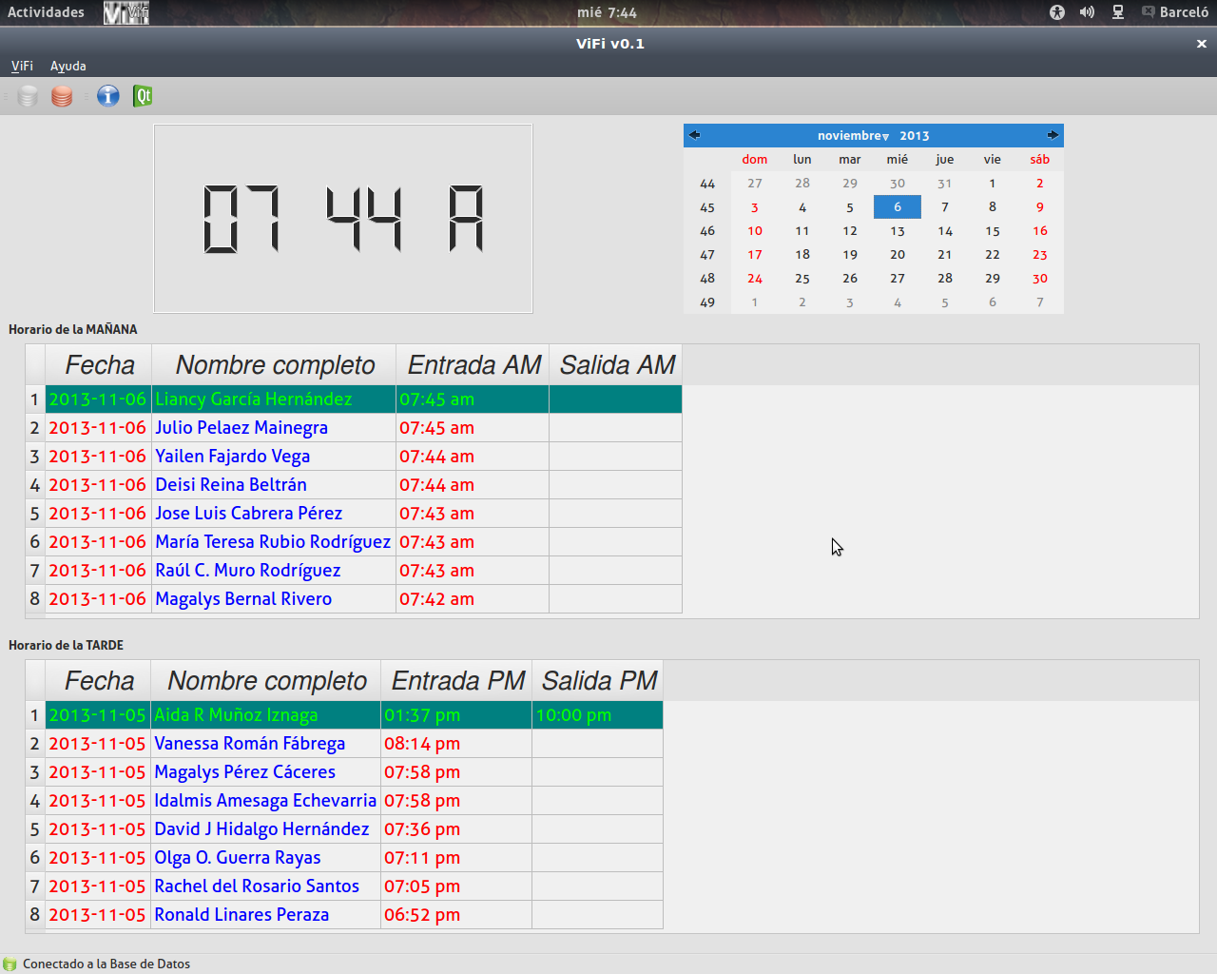Click the orange database connect icon
The height and width of the screenshot is (974, 1217).
click(62, 96)
